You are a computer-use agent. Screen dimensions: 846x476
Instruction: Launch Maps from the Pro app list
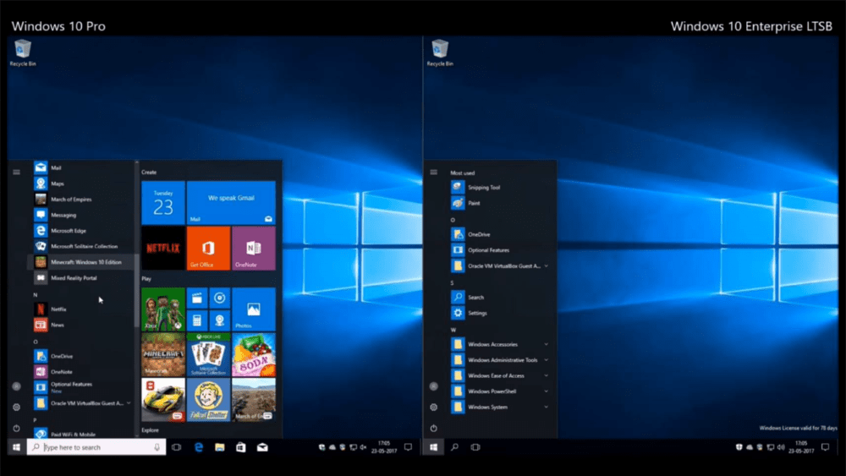(81, 183)
